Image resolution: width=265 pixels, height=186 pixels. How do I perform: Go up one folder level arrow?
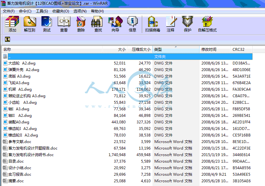point(7,39)
